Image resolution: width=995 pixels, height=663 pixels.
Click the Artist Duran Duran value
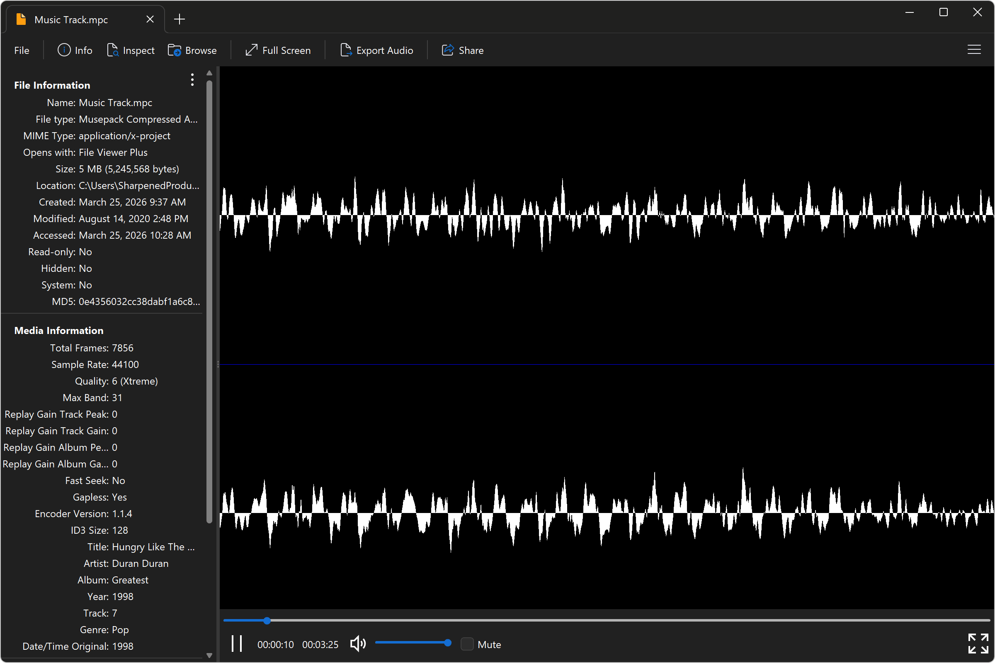[x=140, y=563]
